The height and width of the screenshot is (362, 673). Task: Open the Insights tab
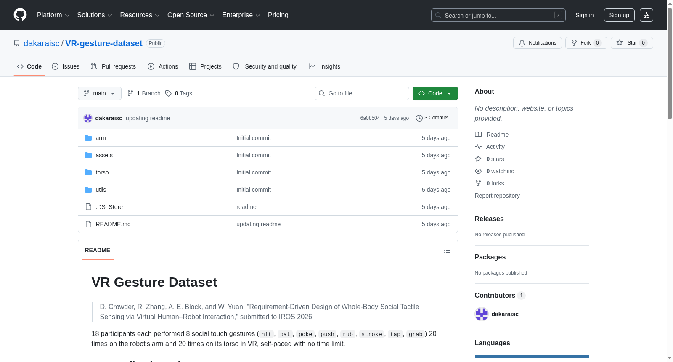(x=324, y=66)
